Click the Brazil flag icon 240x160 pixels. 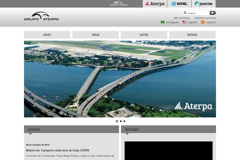click(162, 22)
